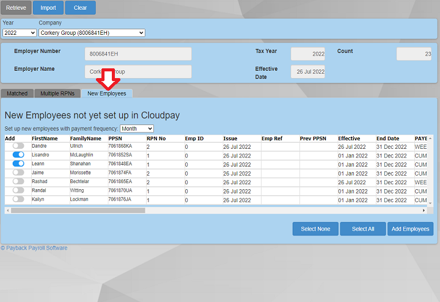This screenshot has width=440, height=302.
Task: Open the Multiple RPNs tab
Action: (x=57, y=93)
